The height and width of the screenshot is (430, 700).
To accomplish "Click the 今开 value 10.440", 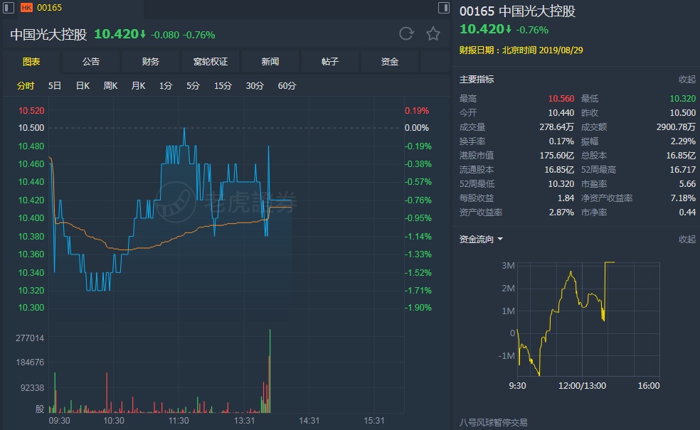I will (561, 113).
